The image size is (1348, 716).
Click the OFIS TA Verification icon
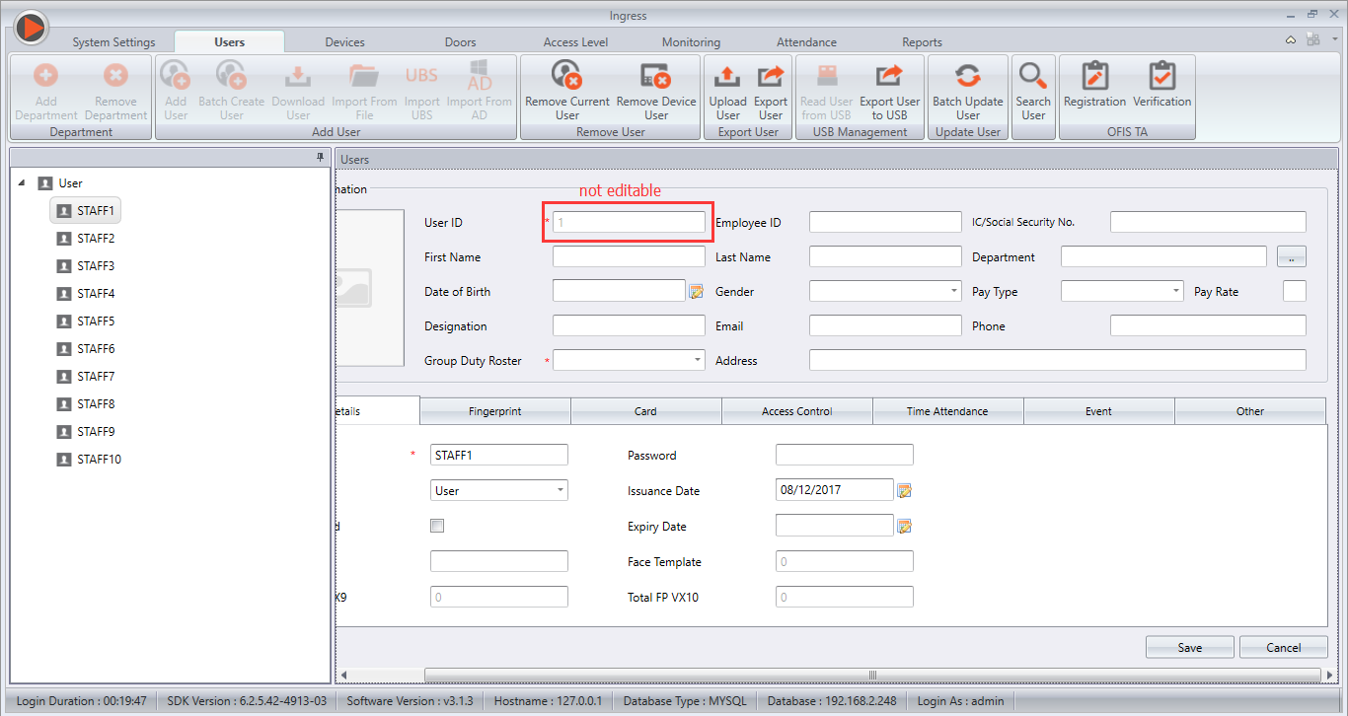(x=1161, y=77)
